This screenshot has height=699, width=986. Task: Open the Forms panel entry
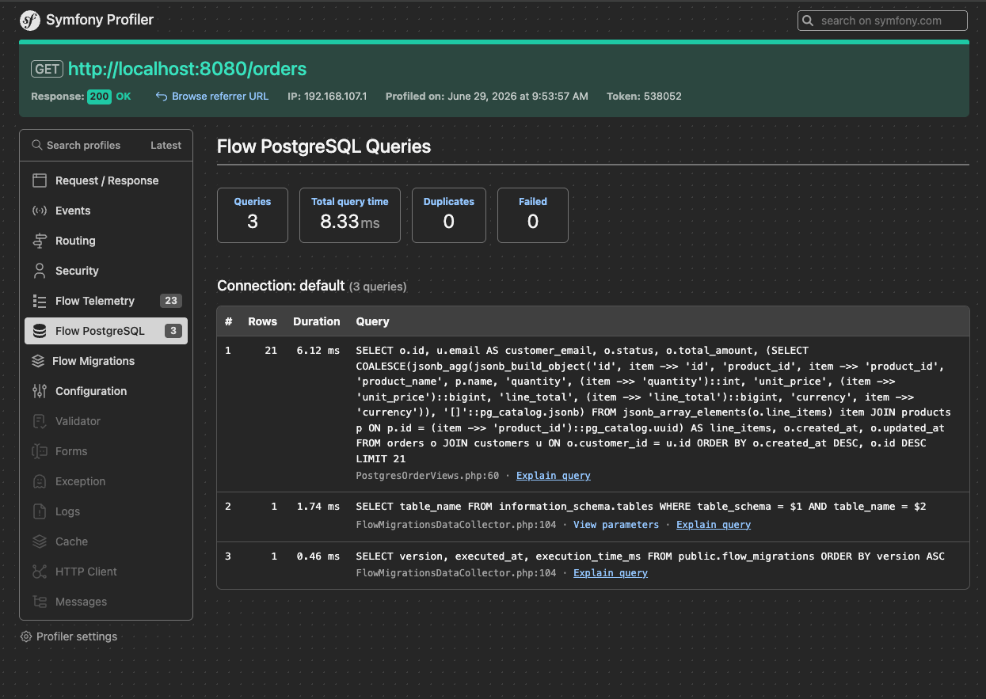coord(106,451)
